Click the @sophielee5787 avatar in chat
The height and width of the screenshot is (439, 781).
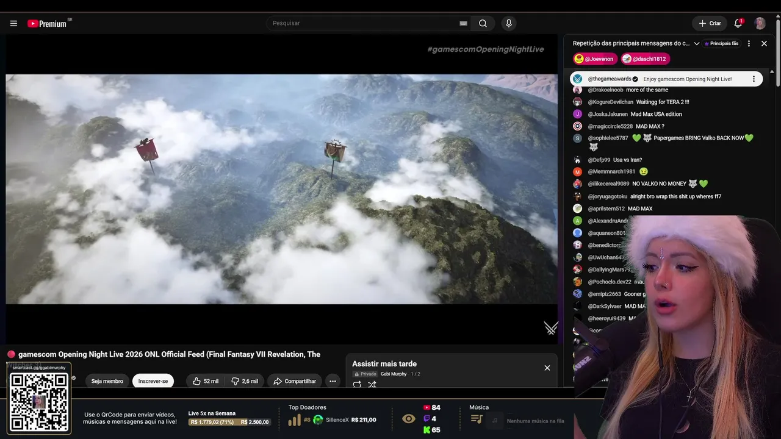click(x=577, y=138)
